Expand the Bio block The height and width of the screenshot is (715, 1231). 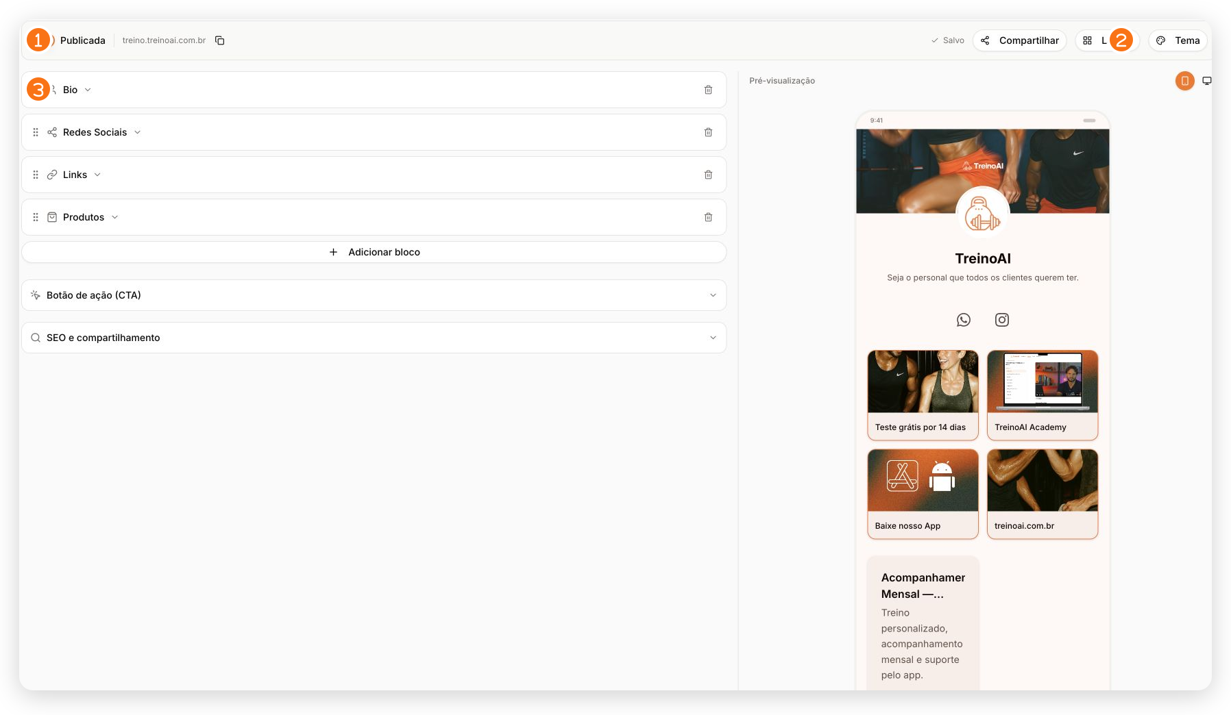coord(88,90)
